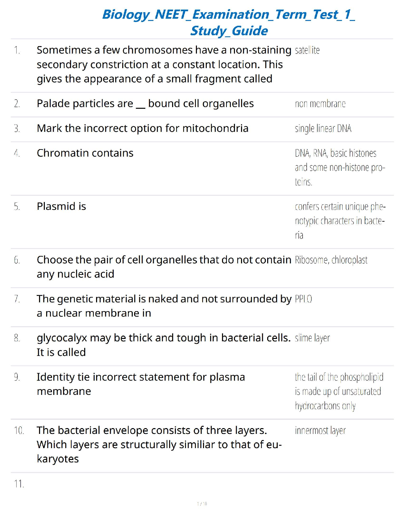Click the naked genetic material question
The height and width of the screenshot is (522, 404).
point(164,306)
